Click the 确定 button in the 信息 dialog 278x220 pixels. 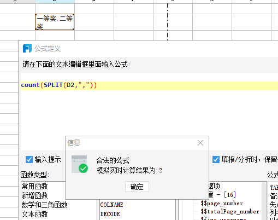(137, 187)
